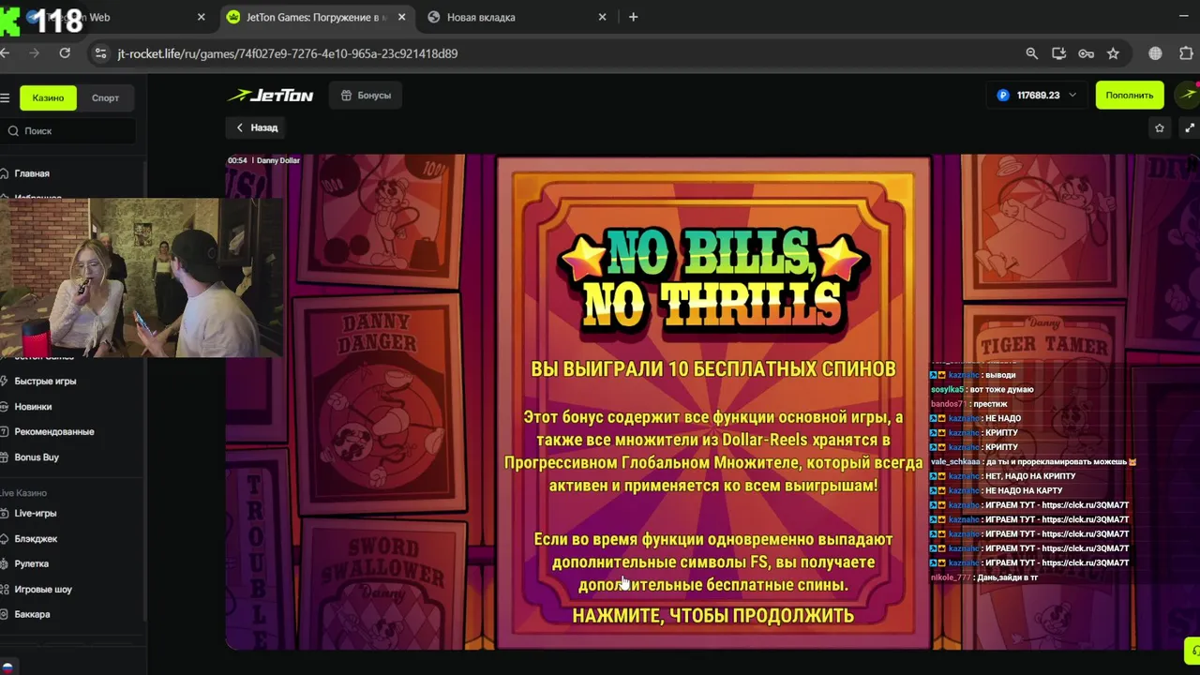
Task: Click the address bar URL
Action: (x=288, y=53)
